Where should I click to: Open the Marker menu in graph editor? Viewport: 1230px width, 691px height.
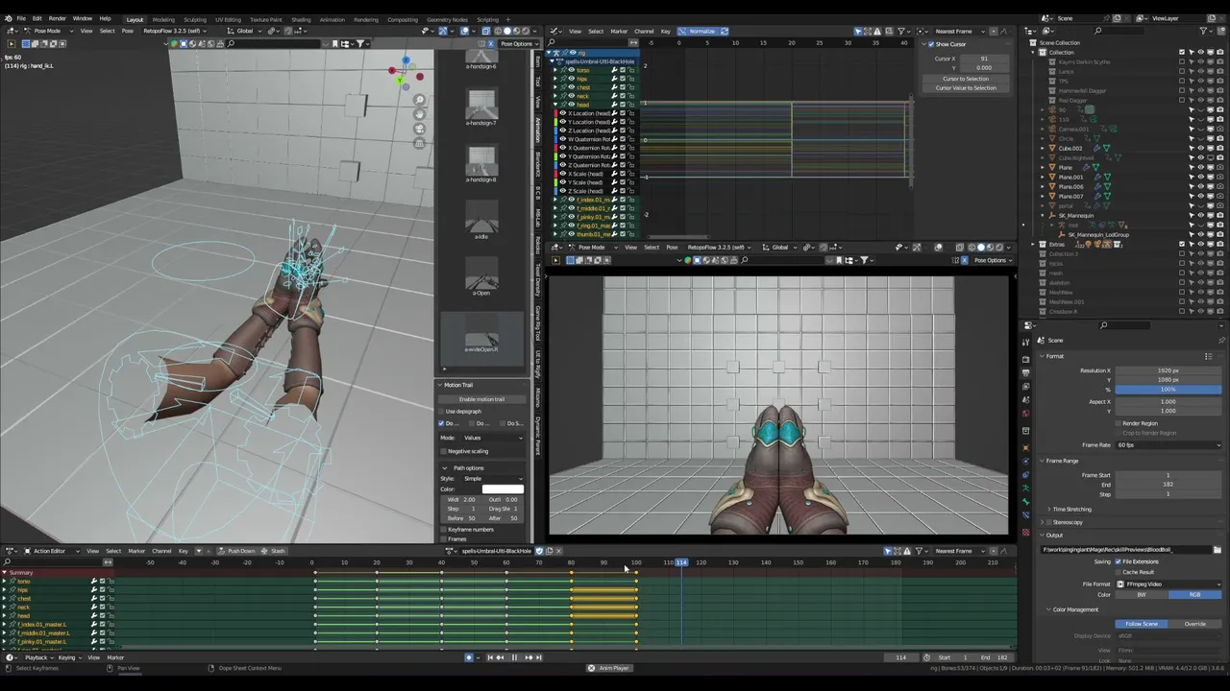(619, 31)
